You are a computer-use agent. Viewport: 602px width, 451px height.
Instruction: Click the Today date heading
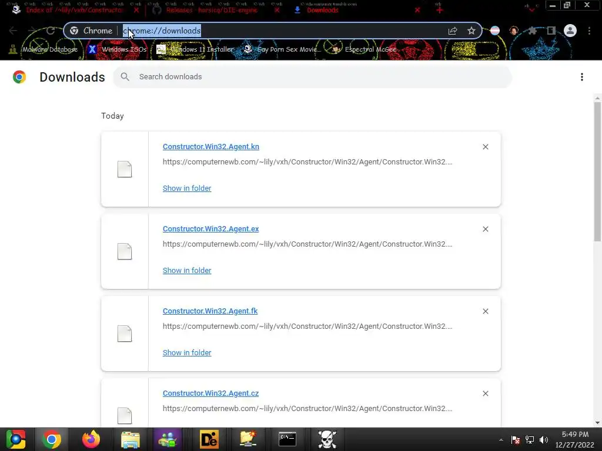click(x=112, y=116)
